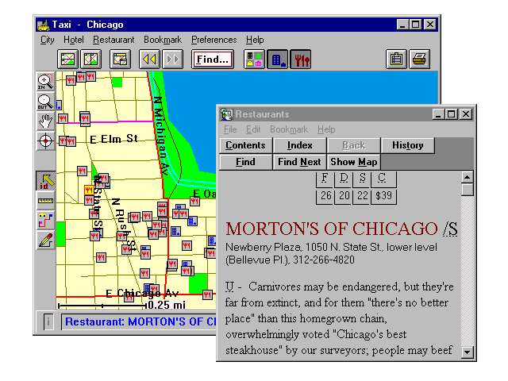Image resolution: width=508 pixels, height=381 pixels.
Task: Open the Preferences menu
Action: pos(214,40)
